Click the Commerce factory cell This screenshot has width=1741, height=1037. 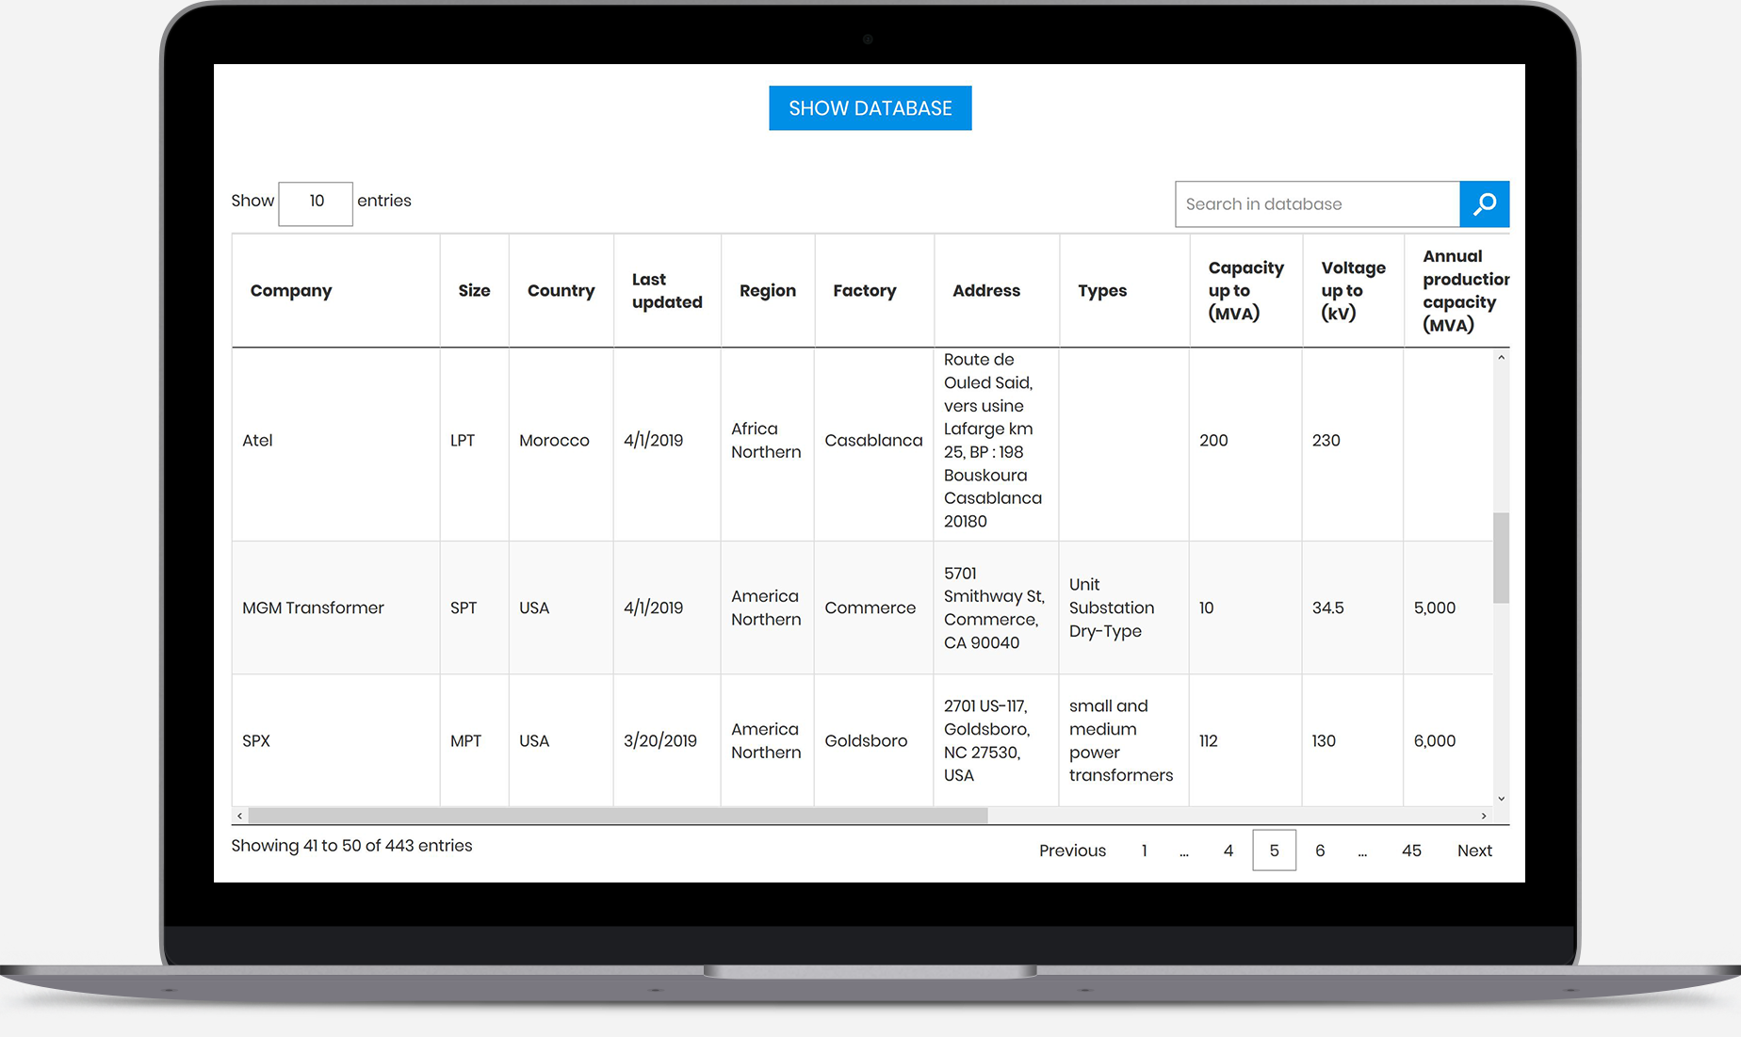point(873,608)
